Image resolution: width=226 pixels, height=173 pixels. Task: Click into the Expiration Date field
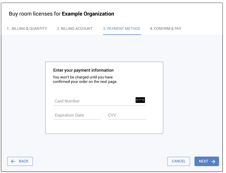pyautogui.click(x=77, y=115)
